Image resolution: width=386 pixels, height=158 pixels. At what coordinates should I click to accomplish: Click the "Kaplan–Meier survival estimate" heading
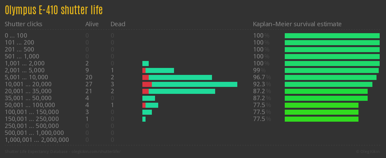[297, 24]
